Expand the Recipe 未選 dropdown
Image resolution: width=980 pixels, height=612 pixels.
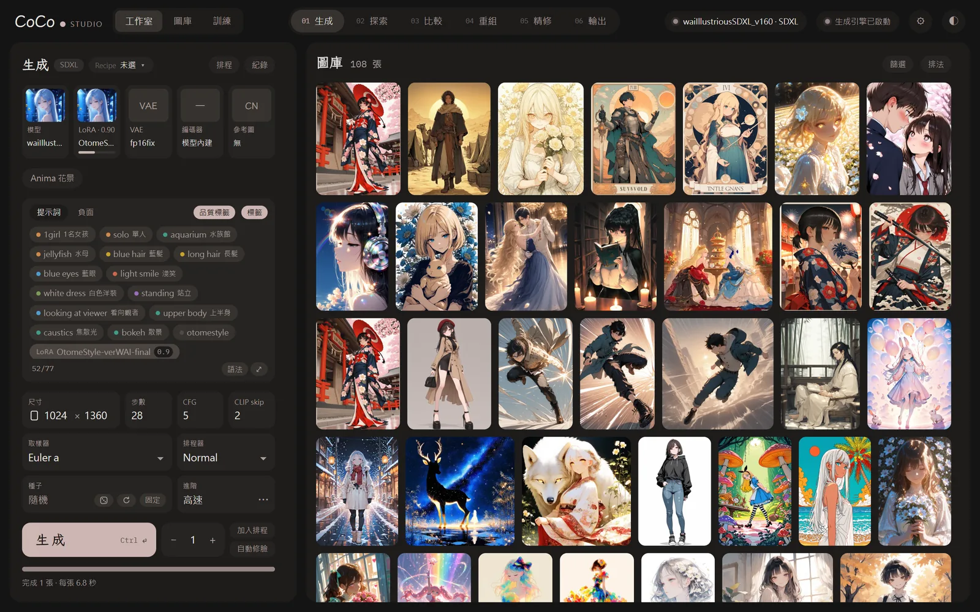(x=121, y=65)
